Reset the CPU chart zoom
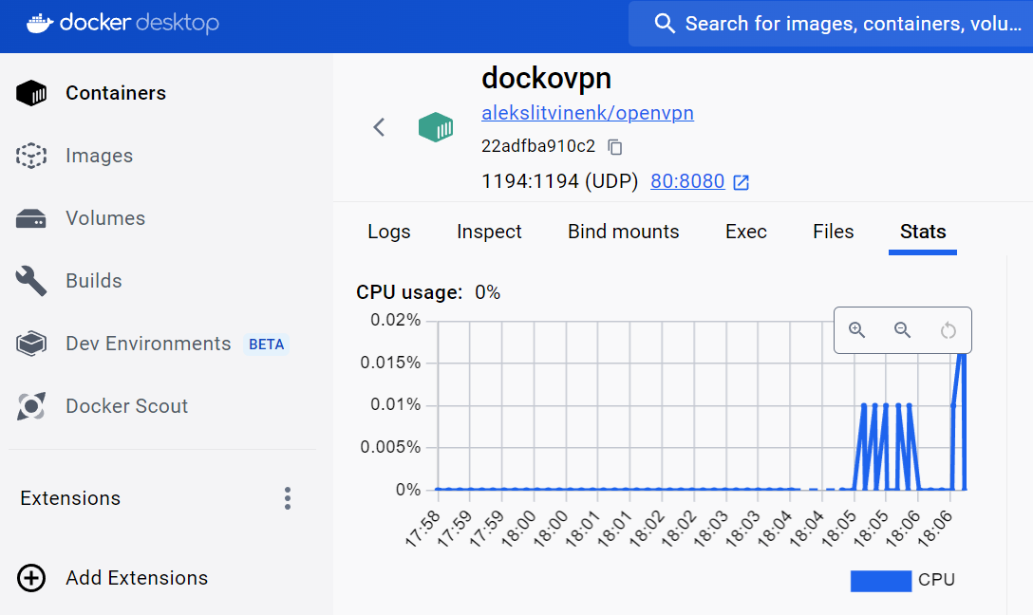The width and height of the screenshot is (1033, 615). pyautogui.click(x=948, y=330)
